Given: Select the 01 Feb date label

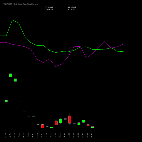Looking at the screenshot, I should 69,135.
